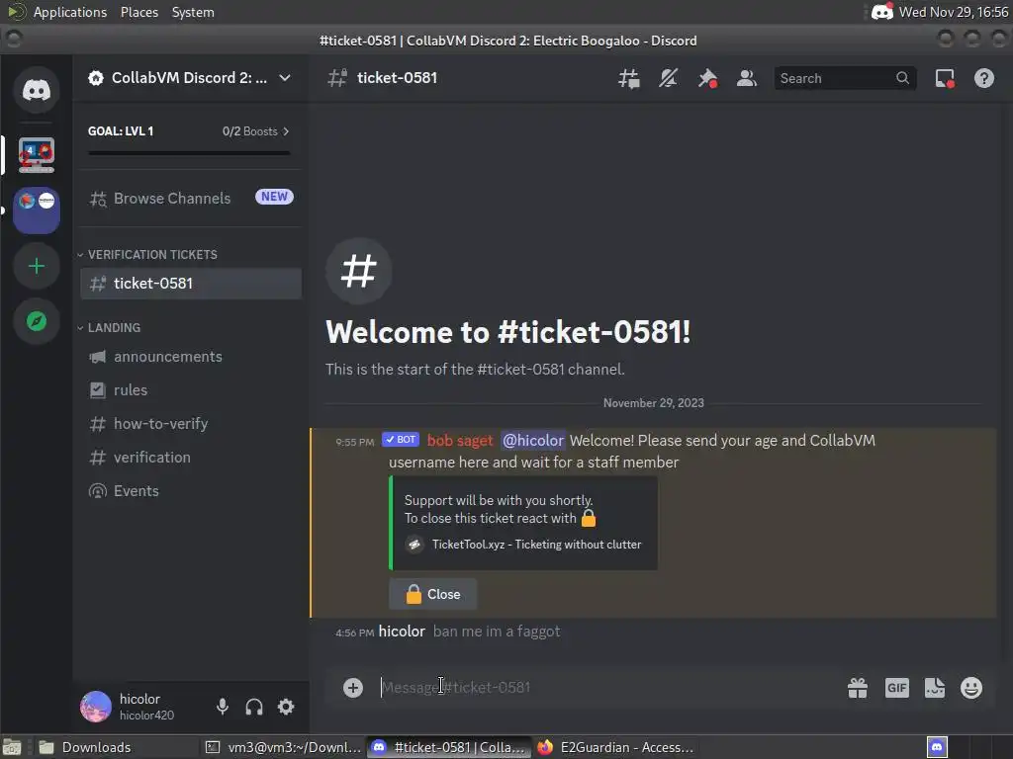Open the Events item

tap(191, 490)
